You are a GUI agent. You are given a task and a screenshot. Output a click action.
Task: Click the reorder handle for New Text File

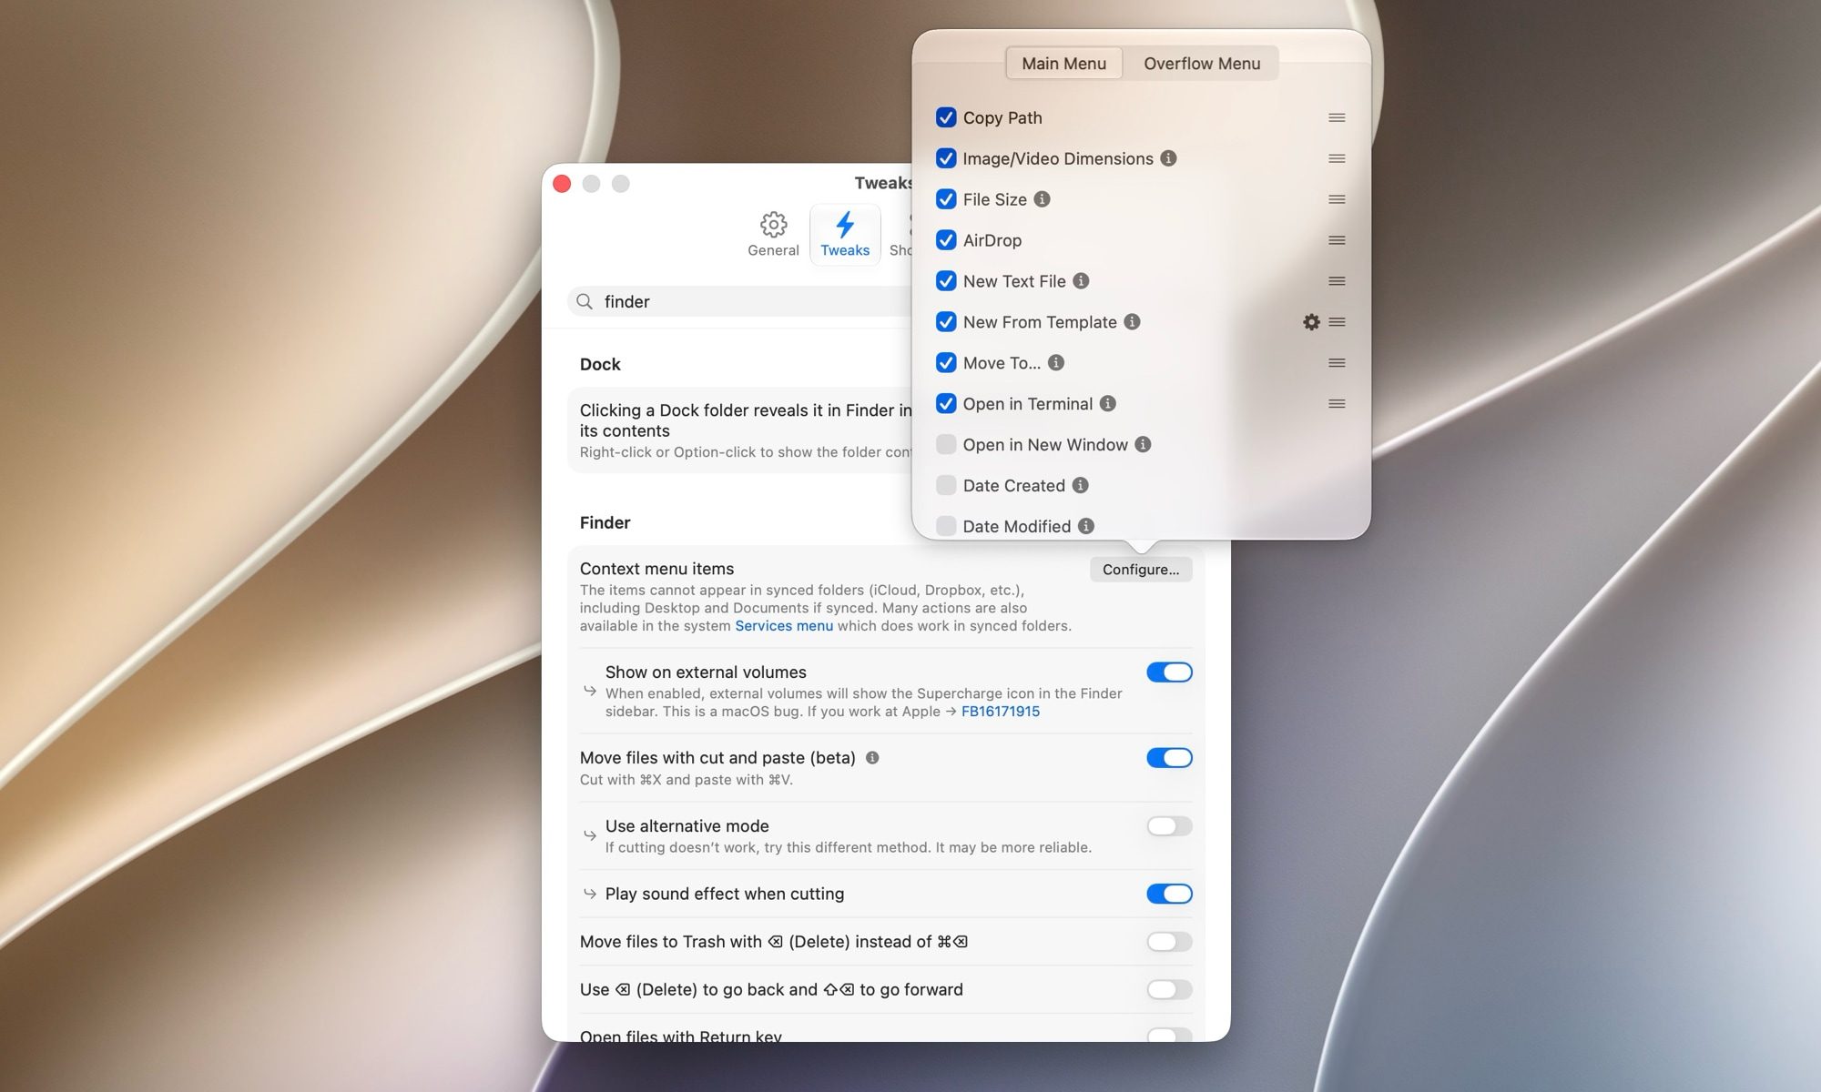point(1337,281)
